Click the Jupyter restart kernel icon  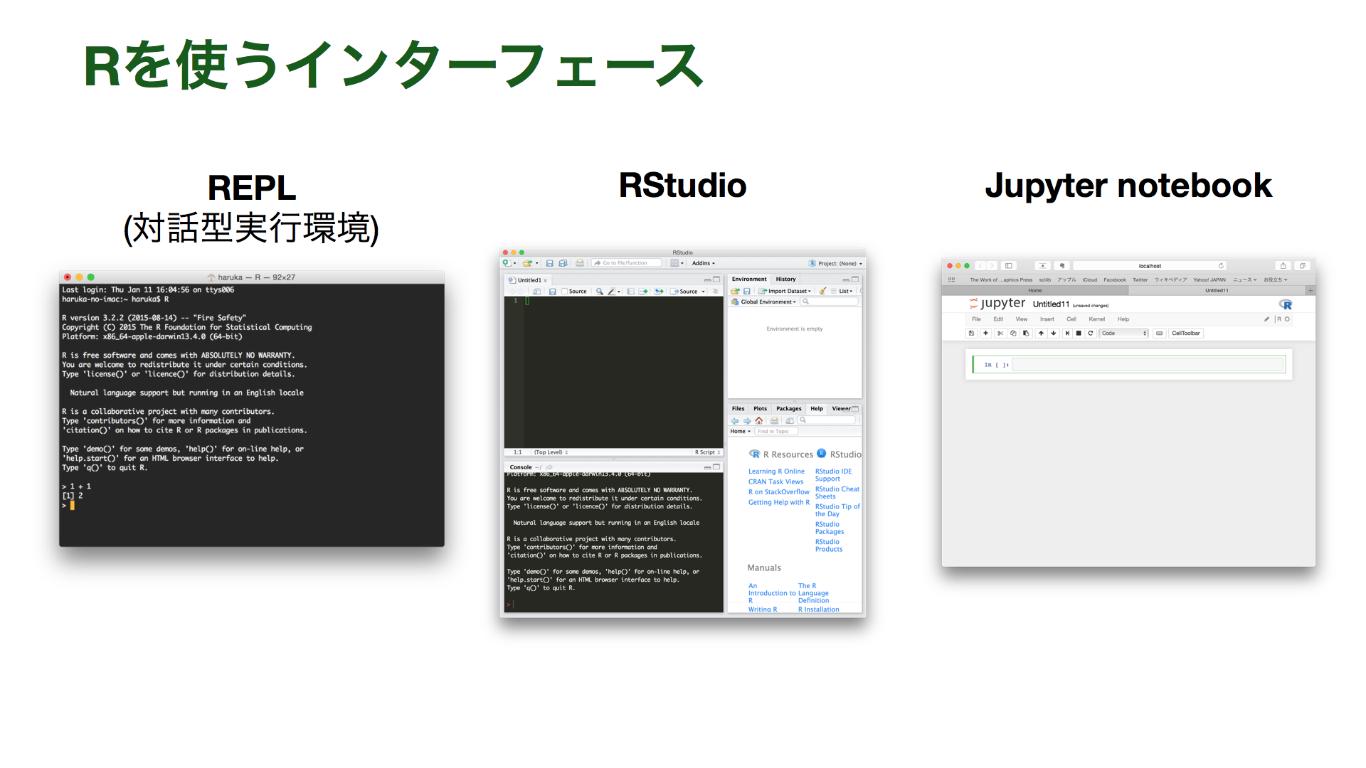point(1091,333)
